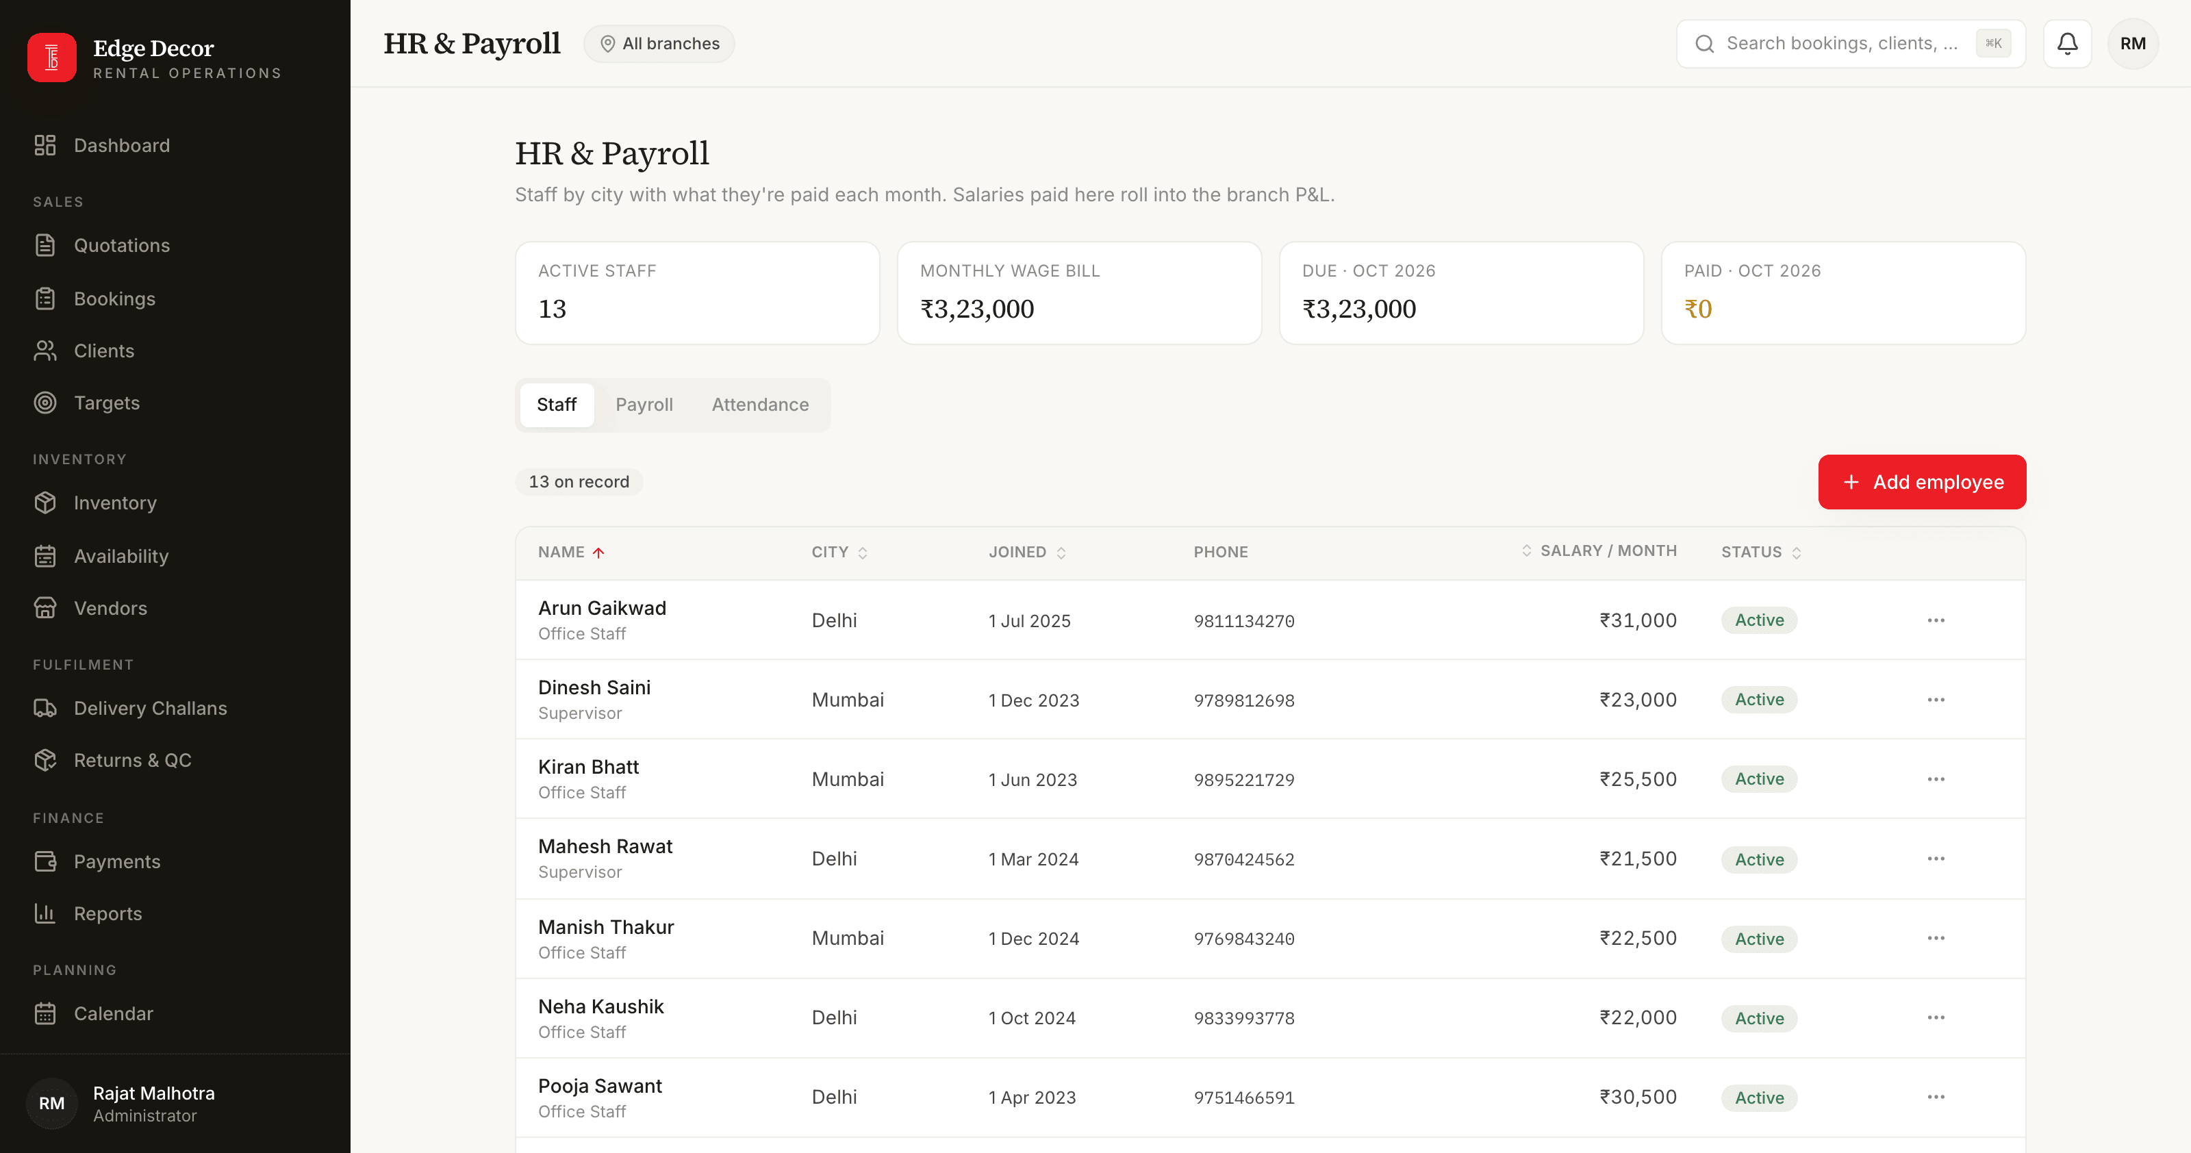Viewport: 2191px width, 1153px height.
Task: Sort by Salary / Month column
Action: click(x=1599, y=551)
